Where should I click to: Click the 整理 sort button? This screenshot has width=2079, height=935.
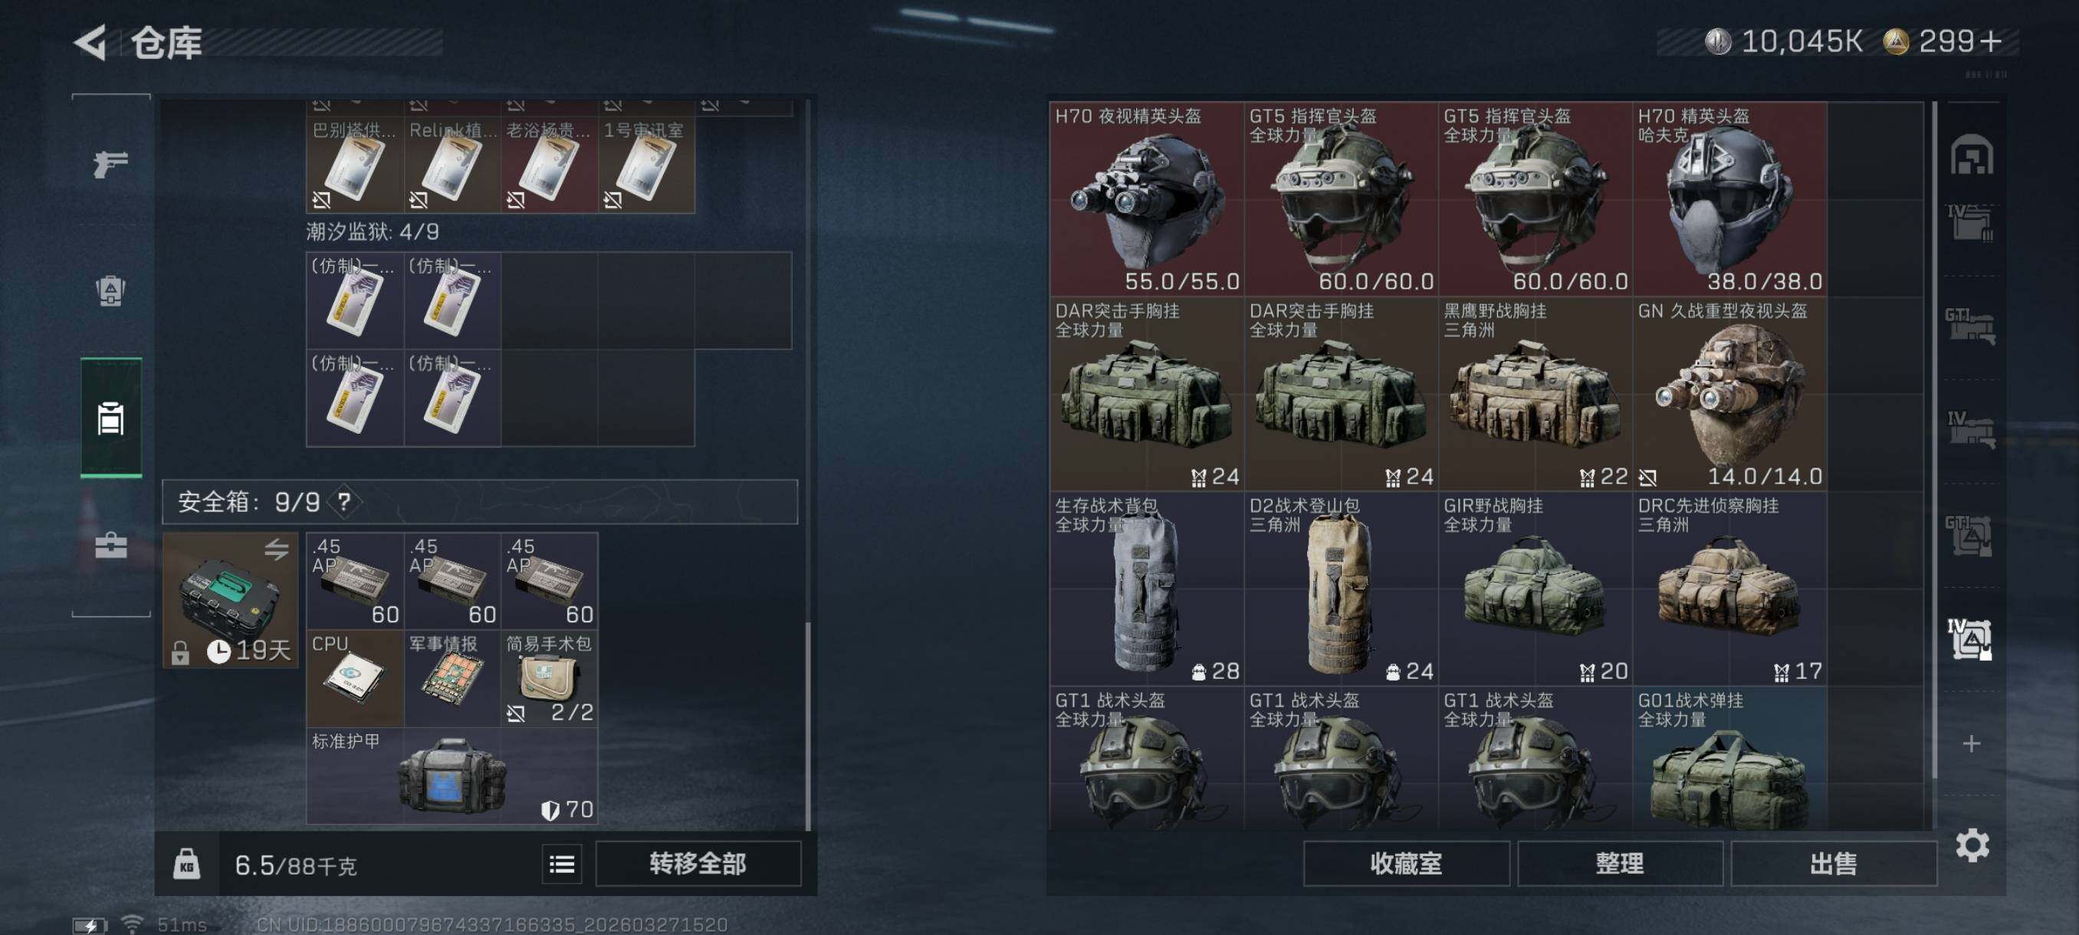tap(1619, 864)
